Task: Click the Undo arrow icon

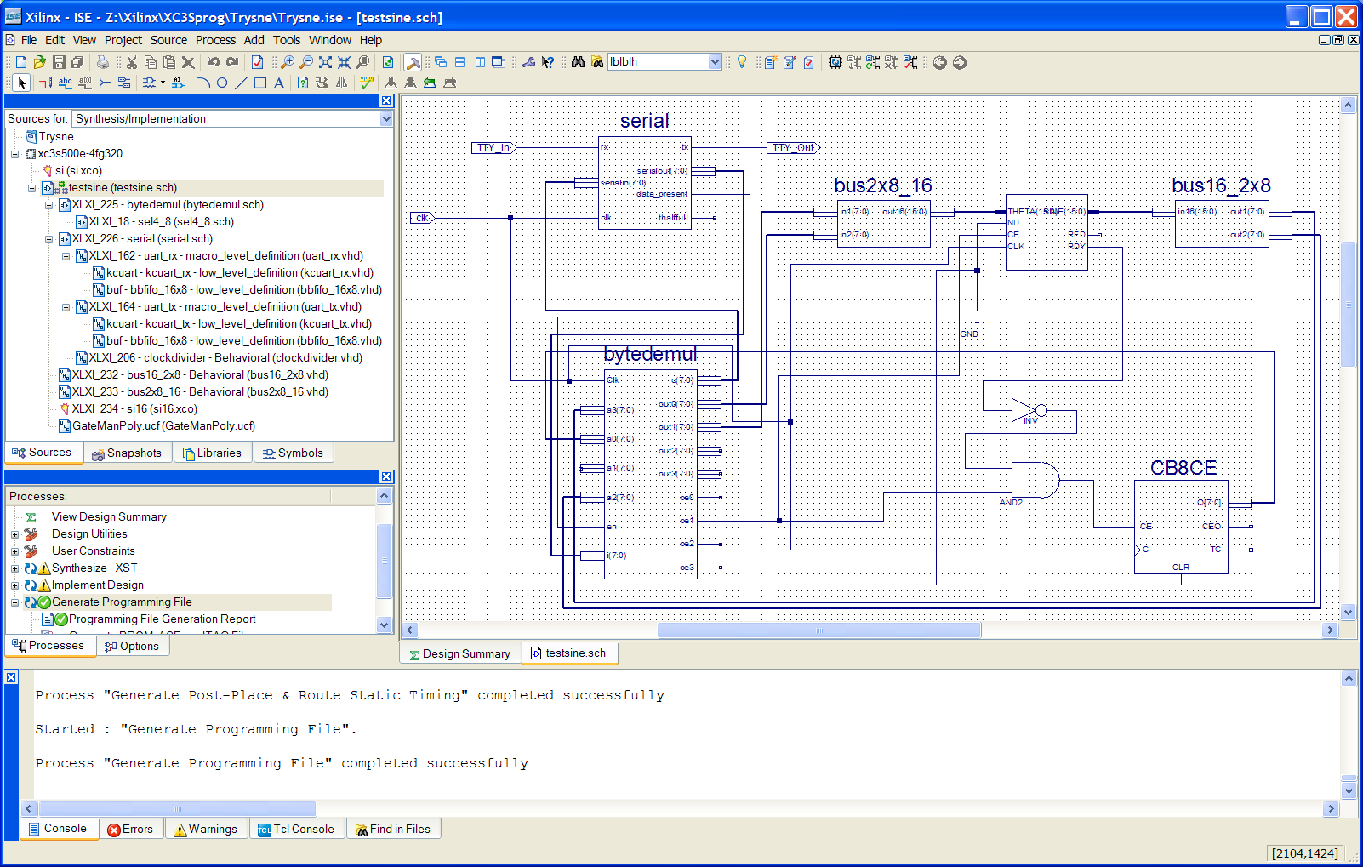Action: click(213, 62)
